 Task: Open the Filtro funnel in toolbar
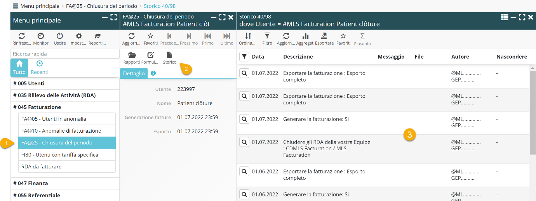coord(267,36)
